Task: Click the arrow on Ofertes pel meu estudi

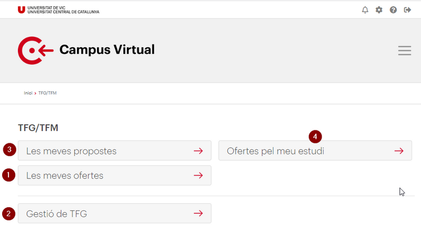Action: pos(399,151)
